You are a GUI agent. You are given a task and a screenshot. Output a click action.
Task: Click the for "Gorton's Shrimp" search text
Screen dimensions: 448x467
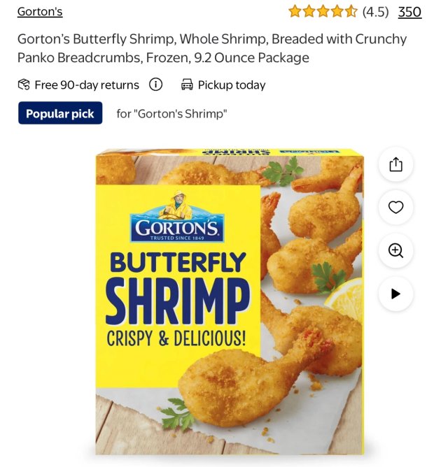click(x=171, y=113)
